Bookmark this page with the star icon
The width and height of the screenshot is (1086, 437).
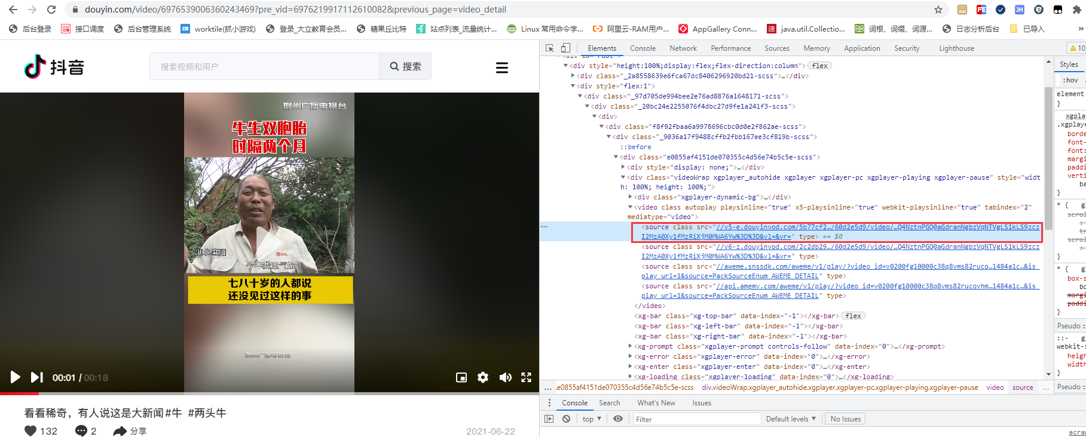pyautogui.click(x=938, y=10)
